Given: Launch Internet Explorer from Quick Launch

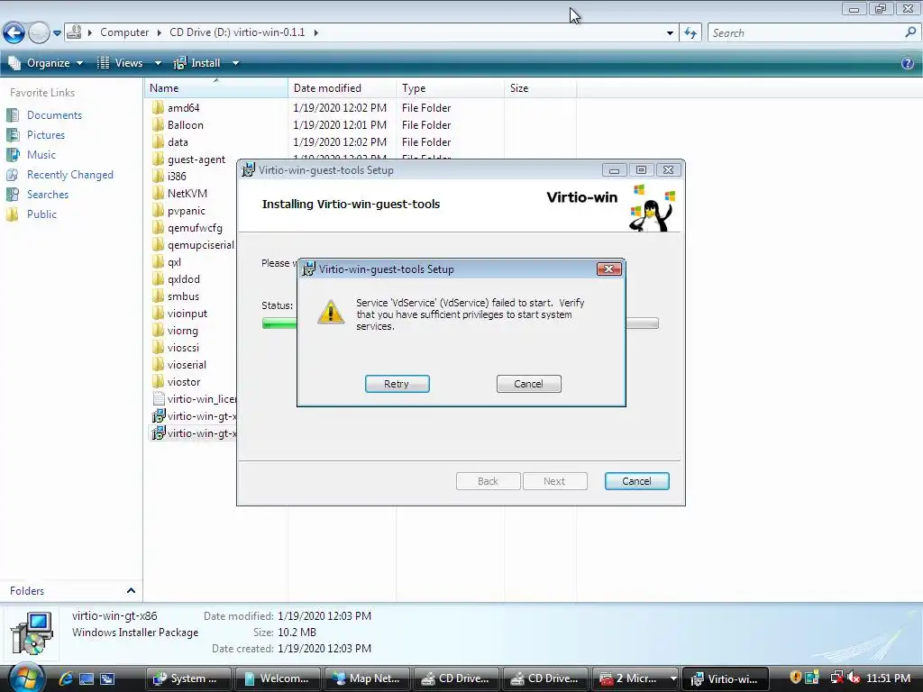Looking at the screenshot, I should click(x=65, y=678).
